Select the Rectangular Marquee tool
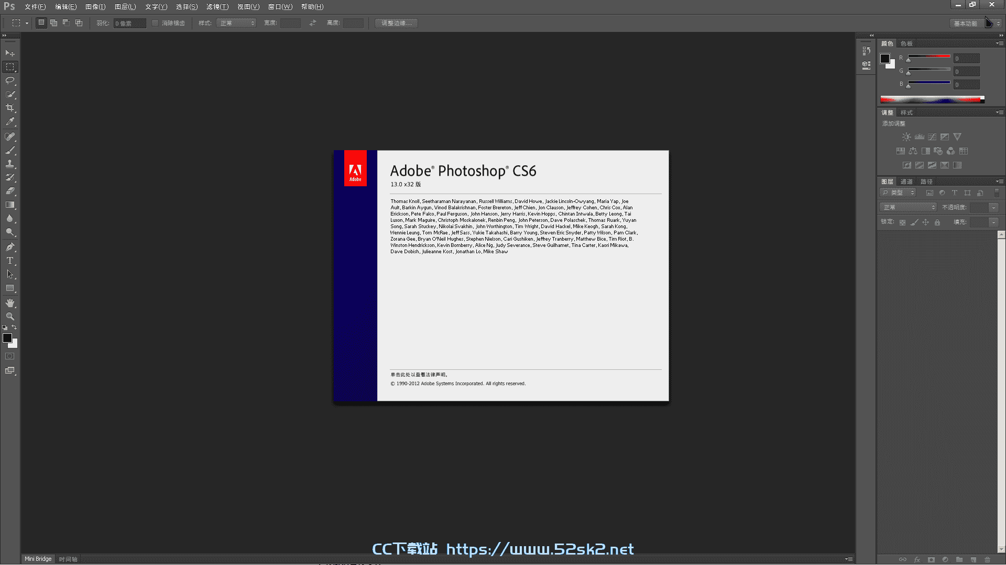The height and width of the screenshot is (565, 1006). click(x=10, y=67)
